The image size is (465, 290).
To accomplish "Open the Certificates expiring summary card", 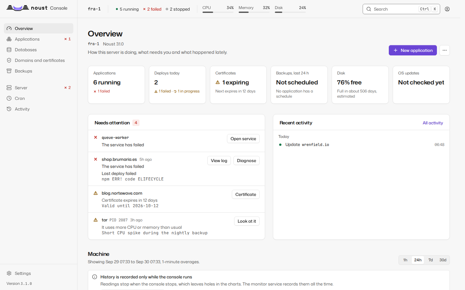I will (238, 85).
